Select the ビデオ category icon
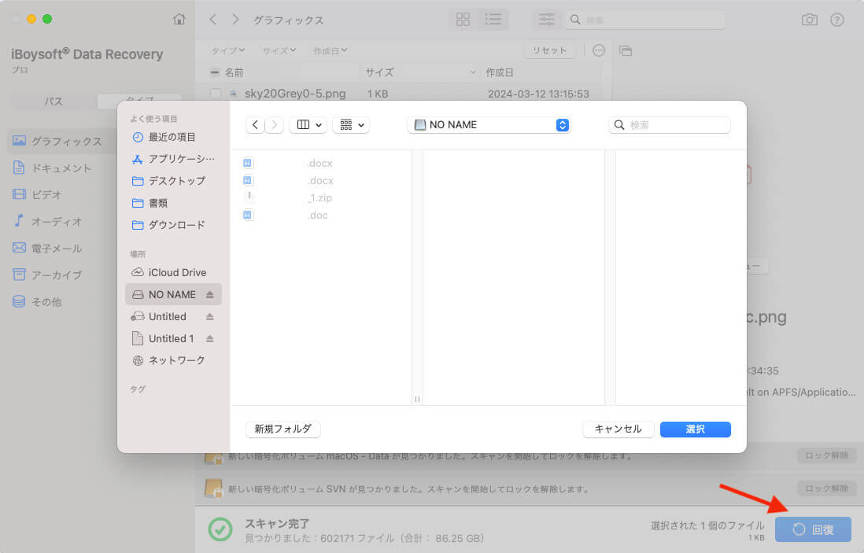864x553 pixels. tap(20, 194)
